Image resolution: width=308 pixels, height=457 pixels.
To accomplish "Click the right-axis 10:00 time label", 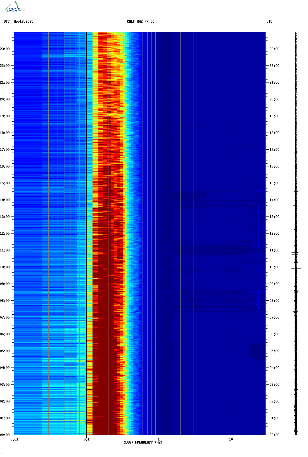I will click(x=274, y=267).
